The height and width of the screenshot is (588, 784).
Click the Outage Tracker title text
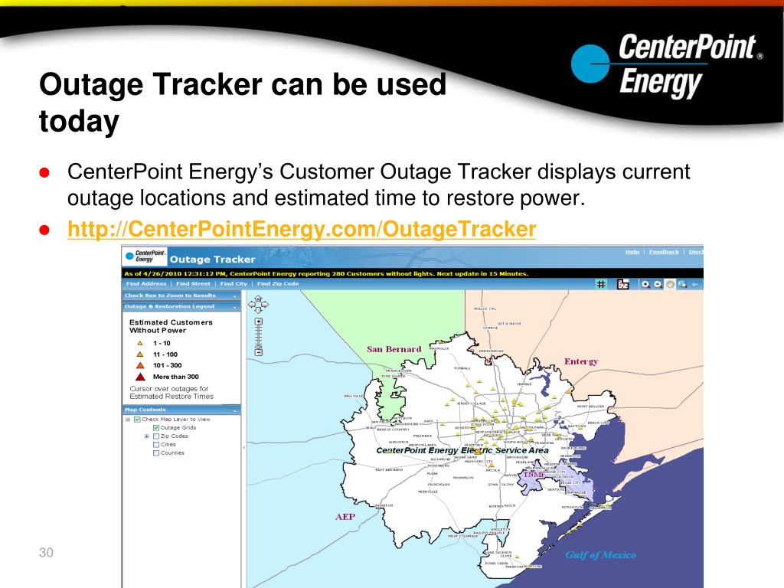pos(213,259)
